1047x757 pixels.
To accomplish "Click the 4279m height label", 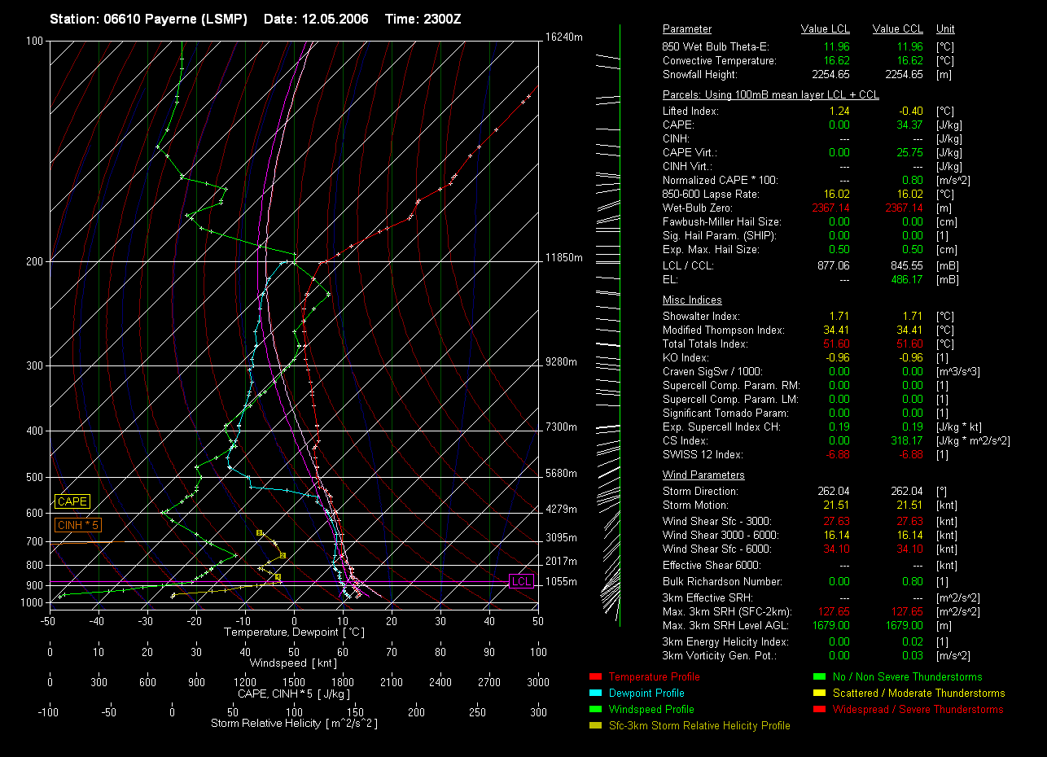I will pos(561,510).
